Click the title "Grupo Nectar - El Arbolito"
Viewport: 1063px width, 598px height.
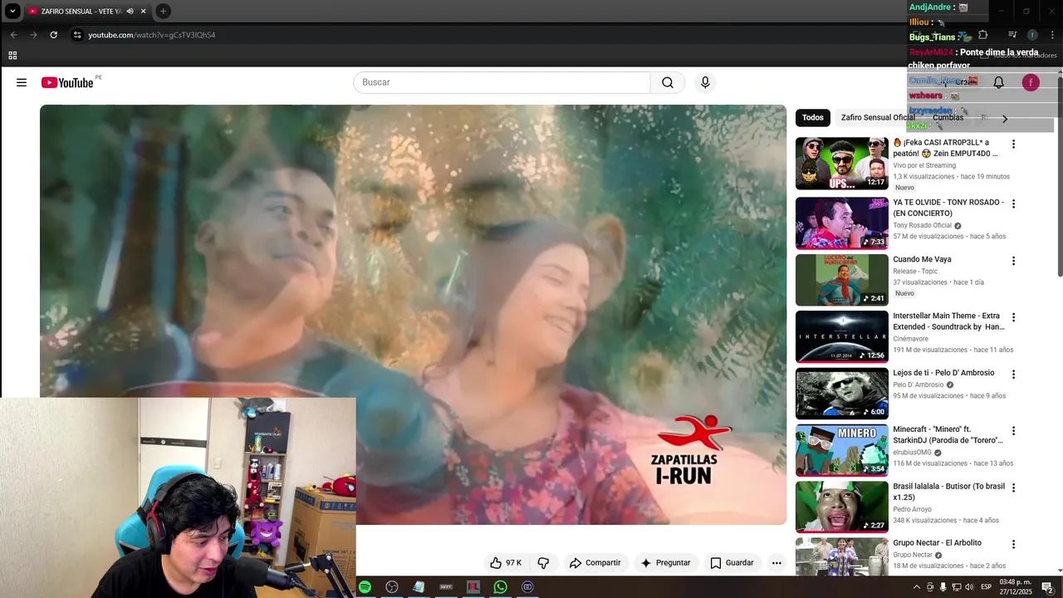(x=937, y=543)
